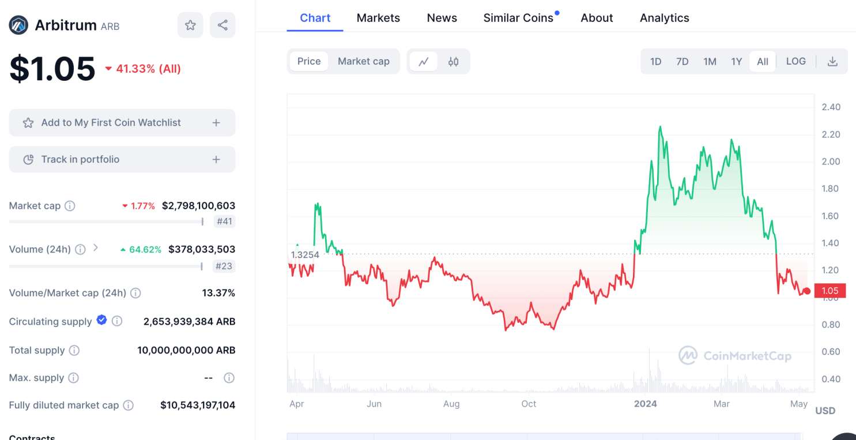Click the portfolio pie chart icon
The height and width of the screenshot is (440, 856).
28,160
